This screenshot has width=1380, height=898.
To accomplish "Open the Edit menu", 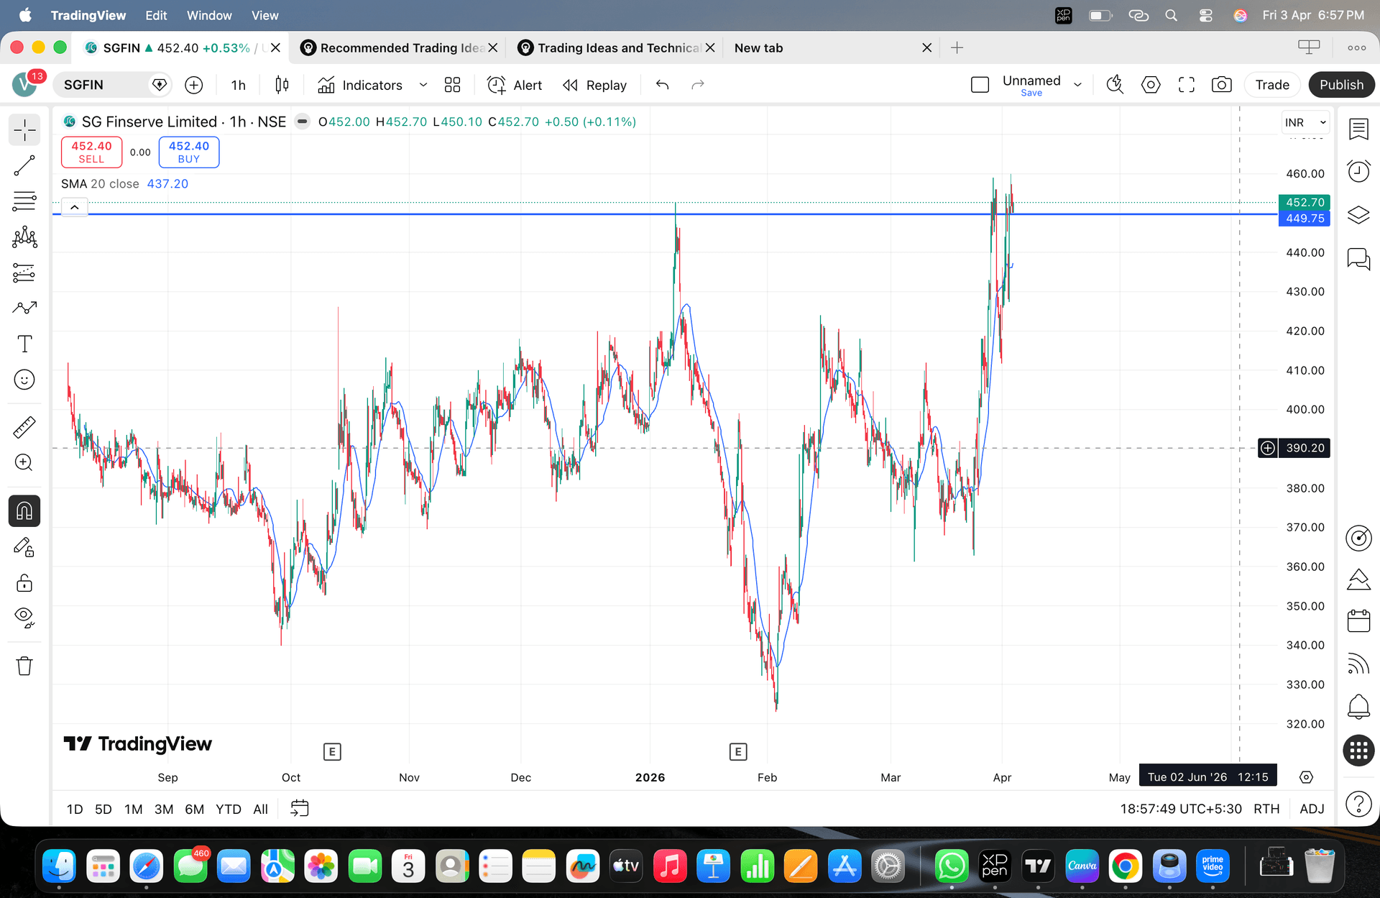I will click(156, 15).
